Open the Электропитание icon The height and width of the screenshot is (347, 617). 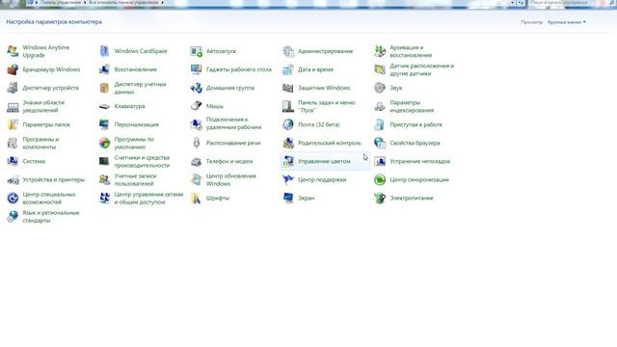[x=380, y=198]
